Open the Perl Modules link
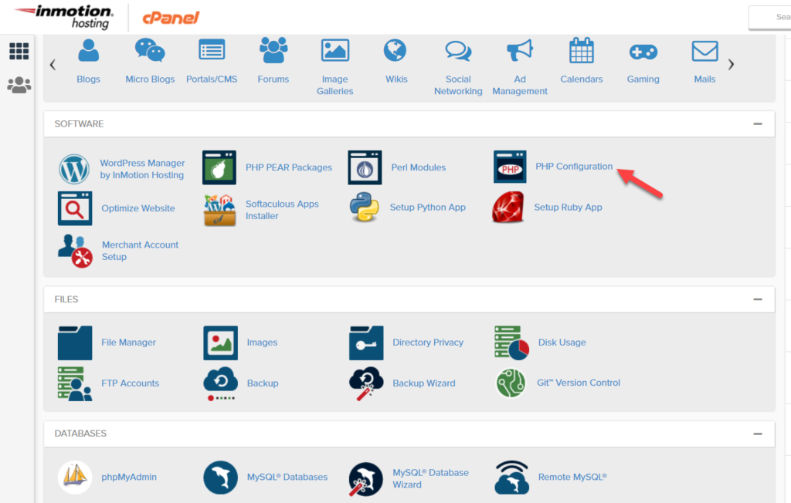Viewport: 791px width, 503px height. [419, 167]
